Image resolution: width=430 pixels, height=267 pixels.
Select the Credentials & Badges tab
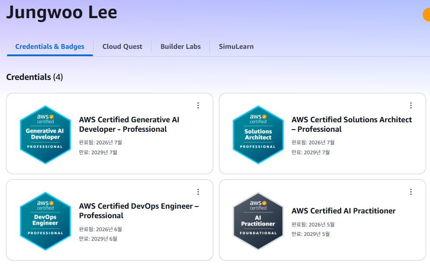[50, 47]
